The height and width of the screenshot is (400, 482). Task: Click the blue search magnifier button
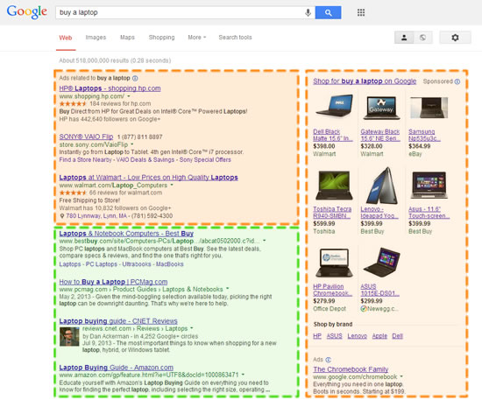pyautogui.click(x=328, y=12)
